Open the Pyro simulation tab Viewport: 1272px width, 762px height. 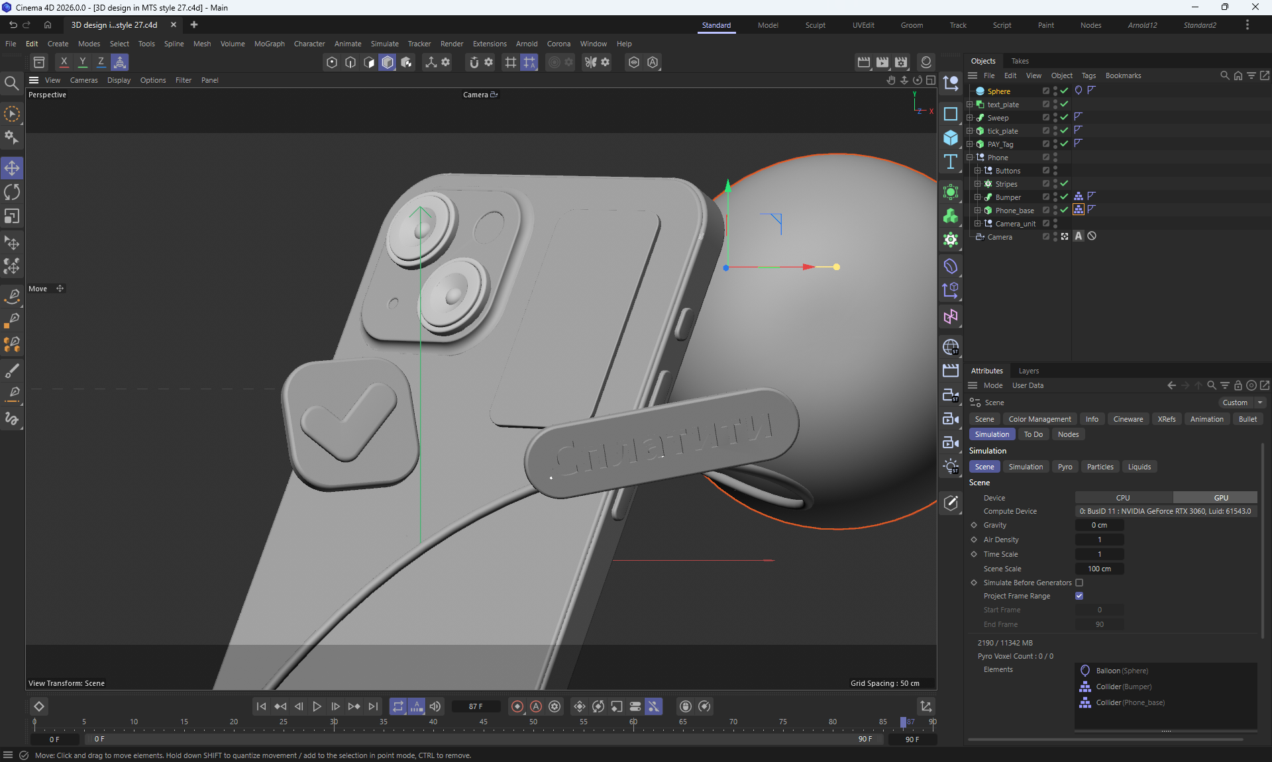(1065, 467)
